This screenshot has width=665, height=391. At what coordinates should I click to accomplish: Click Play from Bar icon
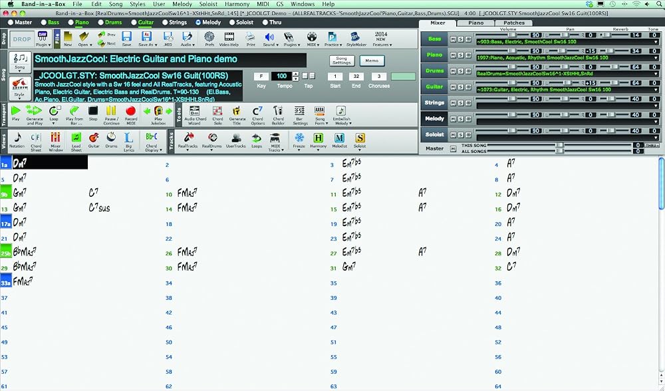coord(74,114)
